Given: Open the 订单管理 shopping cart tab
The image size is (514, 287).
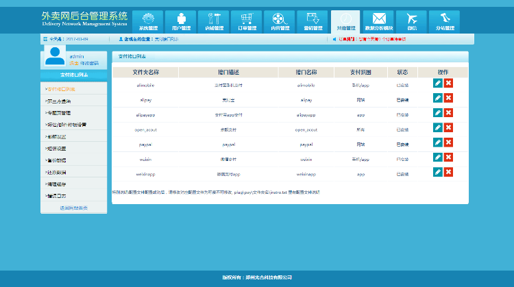Looking at the screenshot, I should [246, 21].
